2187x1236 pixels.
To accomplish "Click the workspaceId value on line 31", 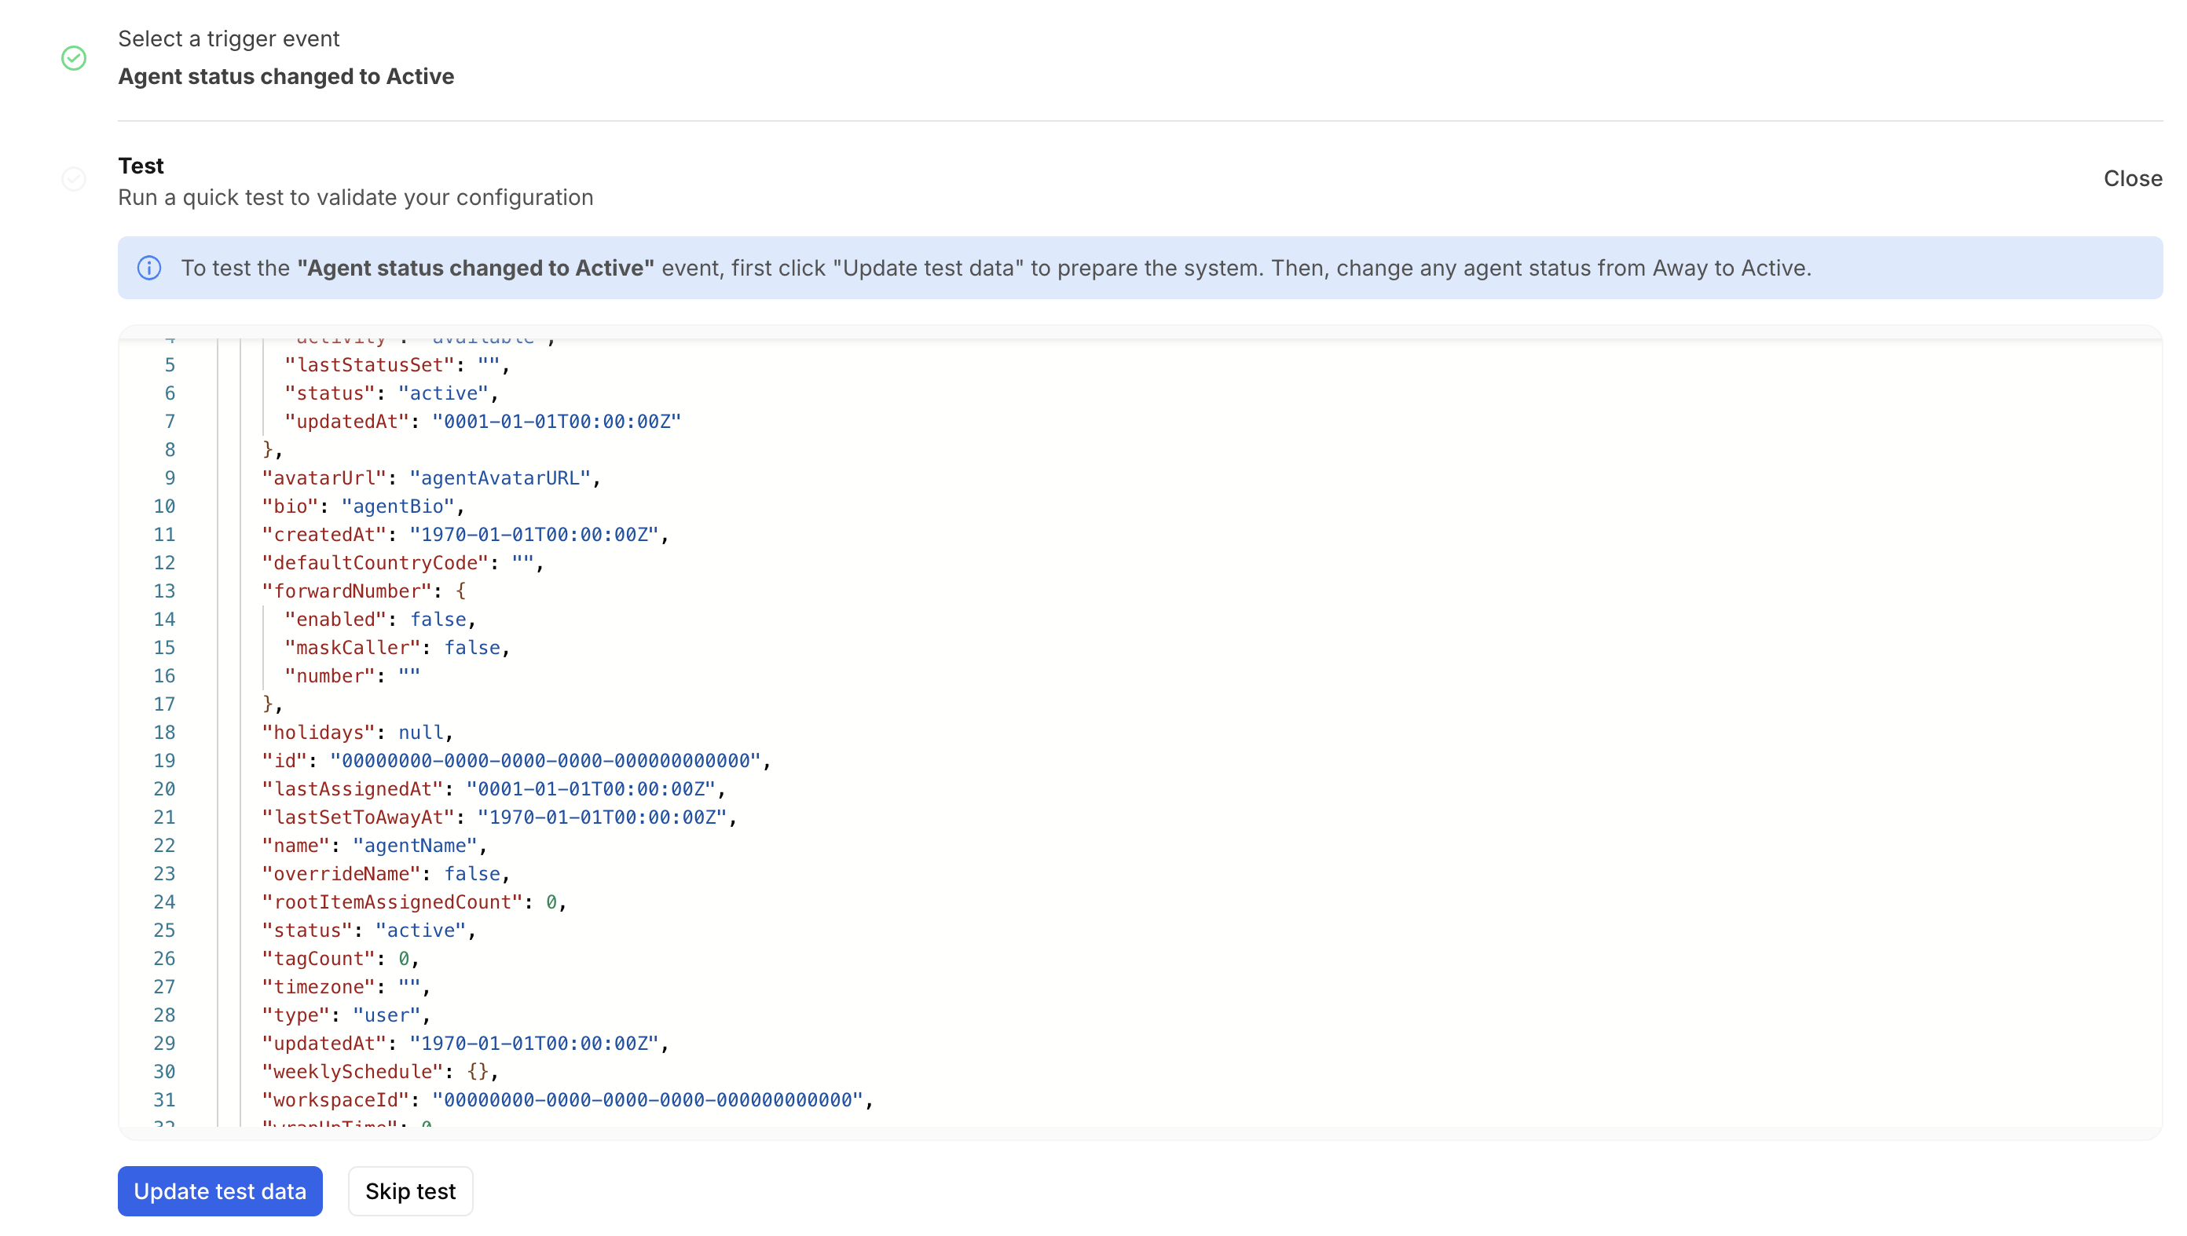I will [x=647, y=1100].
